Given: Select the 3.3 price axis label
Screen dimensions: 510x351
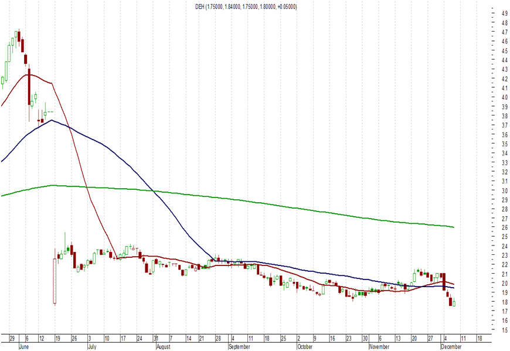Looking at the screenshot, I should (x=505, y=162).
